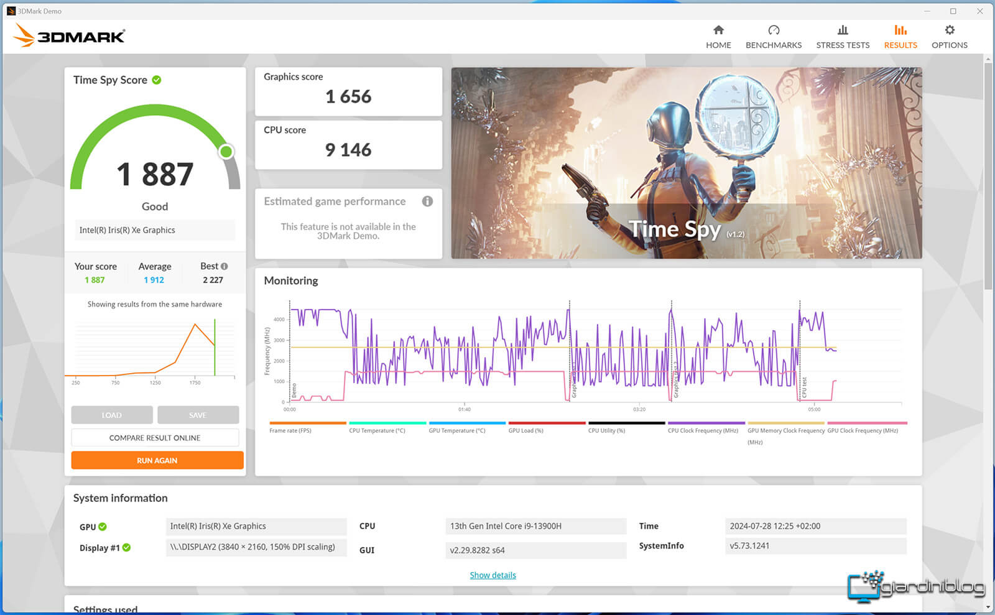Click the info icon beside Estimated game performance

(427, 201)
